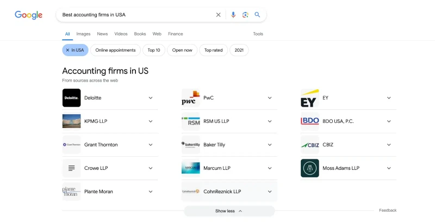Viewport: 435px width, 222px height.
Task: Expand the KPMG LLP chevron
Action: [151, 121]
